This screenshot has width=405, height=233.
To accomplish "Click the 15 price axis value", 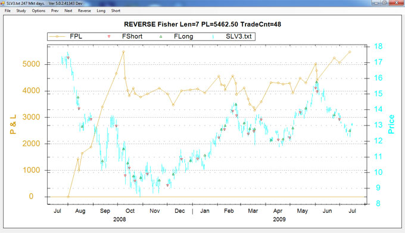I will [x=378, y=93].
